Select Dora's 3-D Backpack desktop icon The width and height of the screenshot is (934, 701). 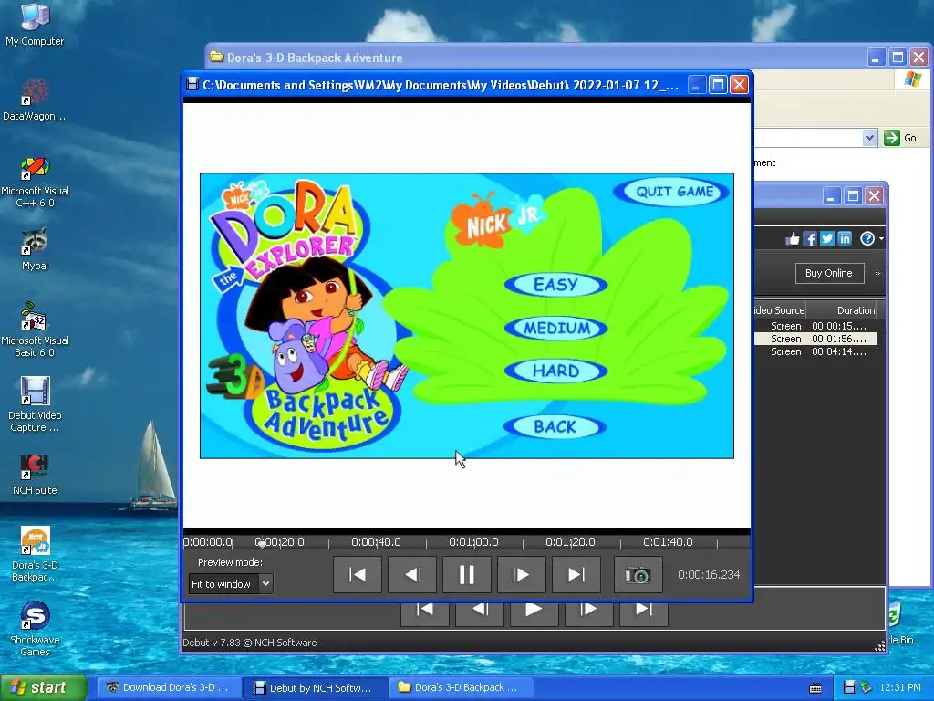(x=35, y=554)
